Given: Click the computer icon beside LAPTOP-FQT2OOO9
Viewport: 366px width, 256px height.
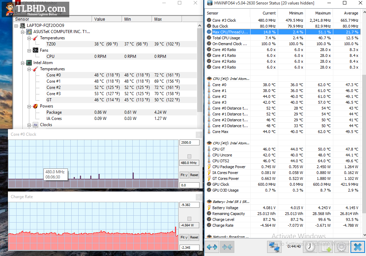Looking at the screenshot, I should [x=23, y=25].
